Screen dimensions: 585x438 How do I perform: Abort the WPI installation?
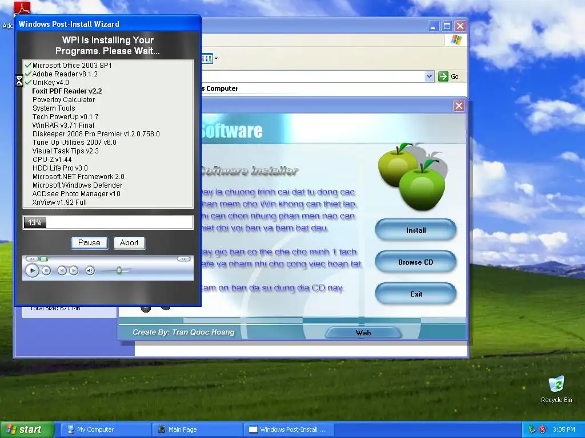tap(129, 243)
